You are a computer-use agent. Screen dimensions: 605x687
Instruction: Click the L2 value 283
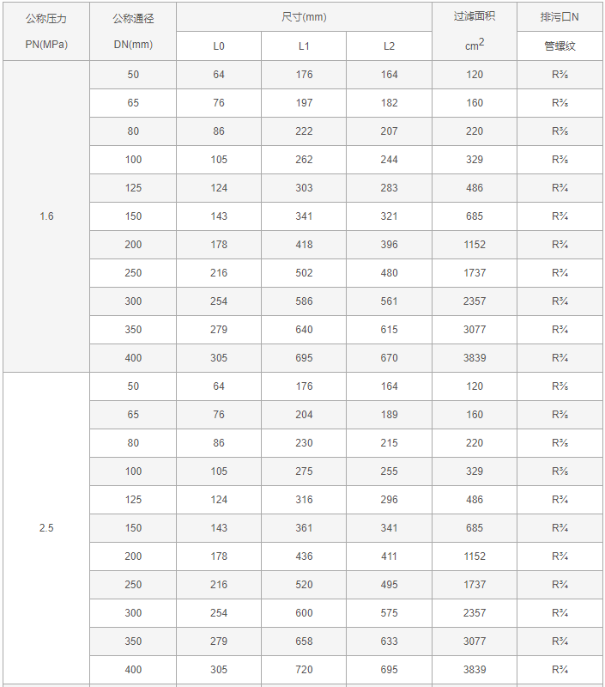pyautogui.click(x=390, y=188)
